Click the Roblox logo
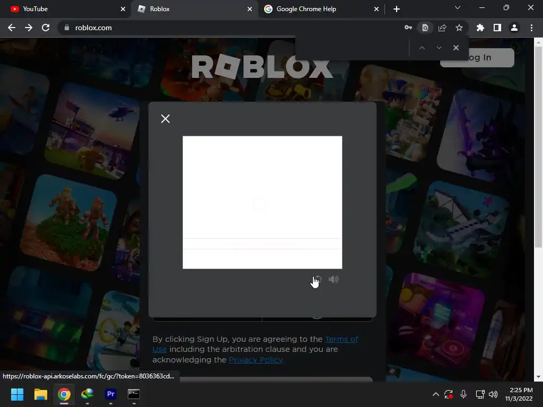 click(262, 66)
